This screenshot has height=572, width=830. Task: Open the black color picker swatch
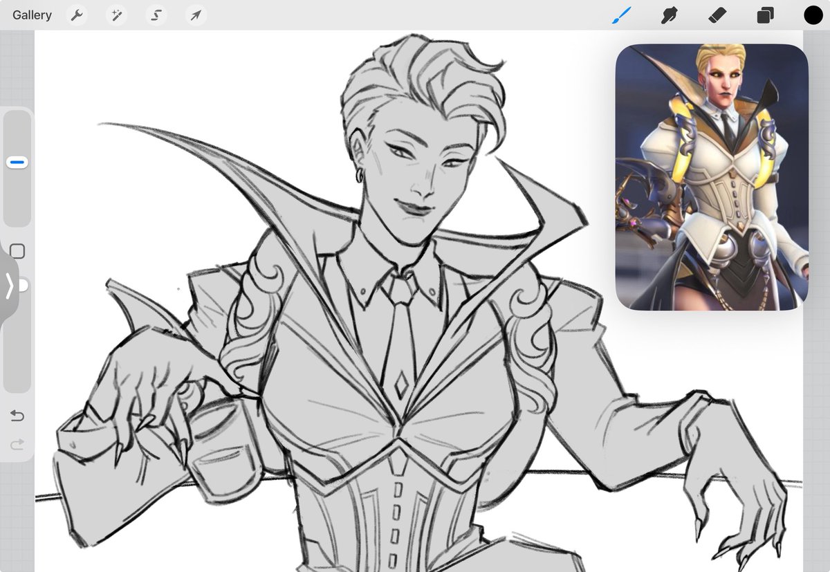click(813, 15)
